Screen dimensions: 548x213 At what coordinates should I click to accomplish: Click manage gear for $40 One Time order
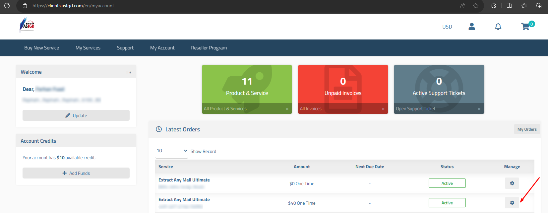(512, 203)
